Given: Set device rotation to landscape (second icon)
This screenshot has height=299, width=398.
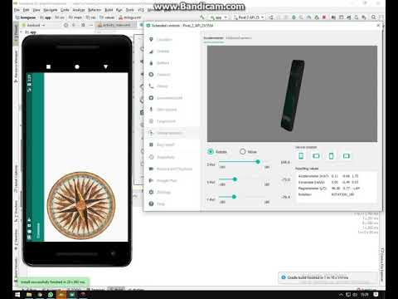Looking at the screenshot, I should [316, 156].
